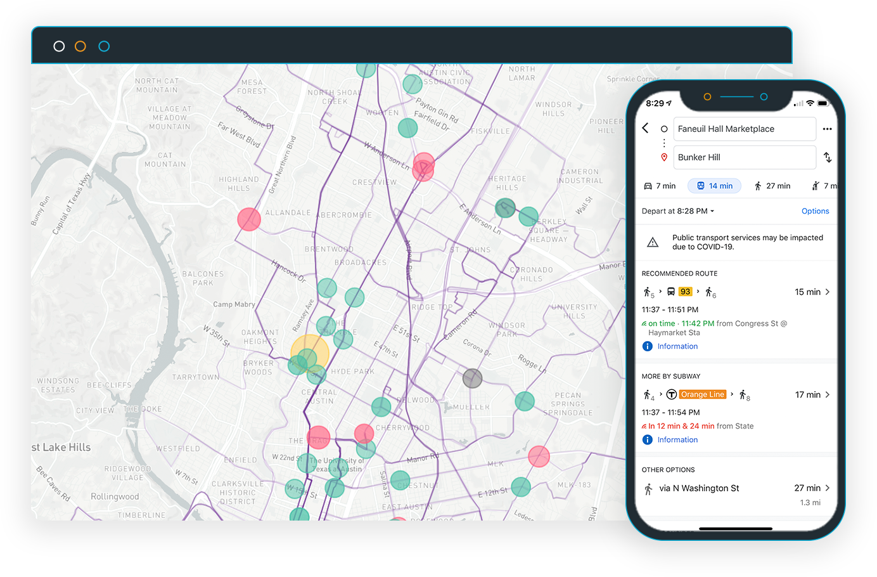Click the Information info icon under recommended route
The image size is (877, 577).
pyautogui.click(x=647, y=346)
